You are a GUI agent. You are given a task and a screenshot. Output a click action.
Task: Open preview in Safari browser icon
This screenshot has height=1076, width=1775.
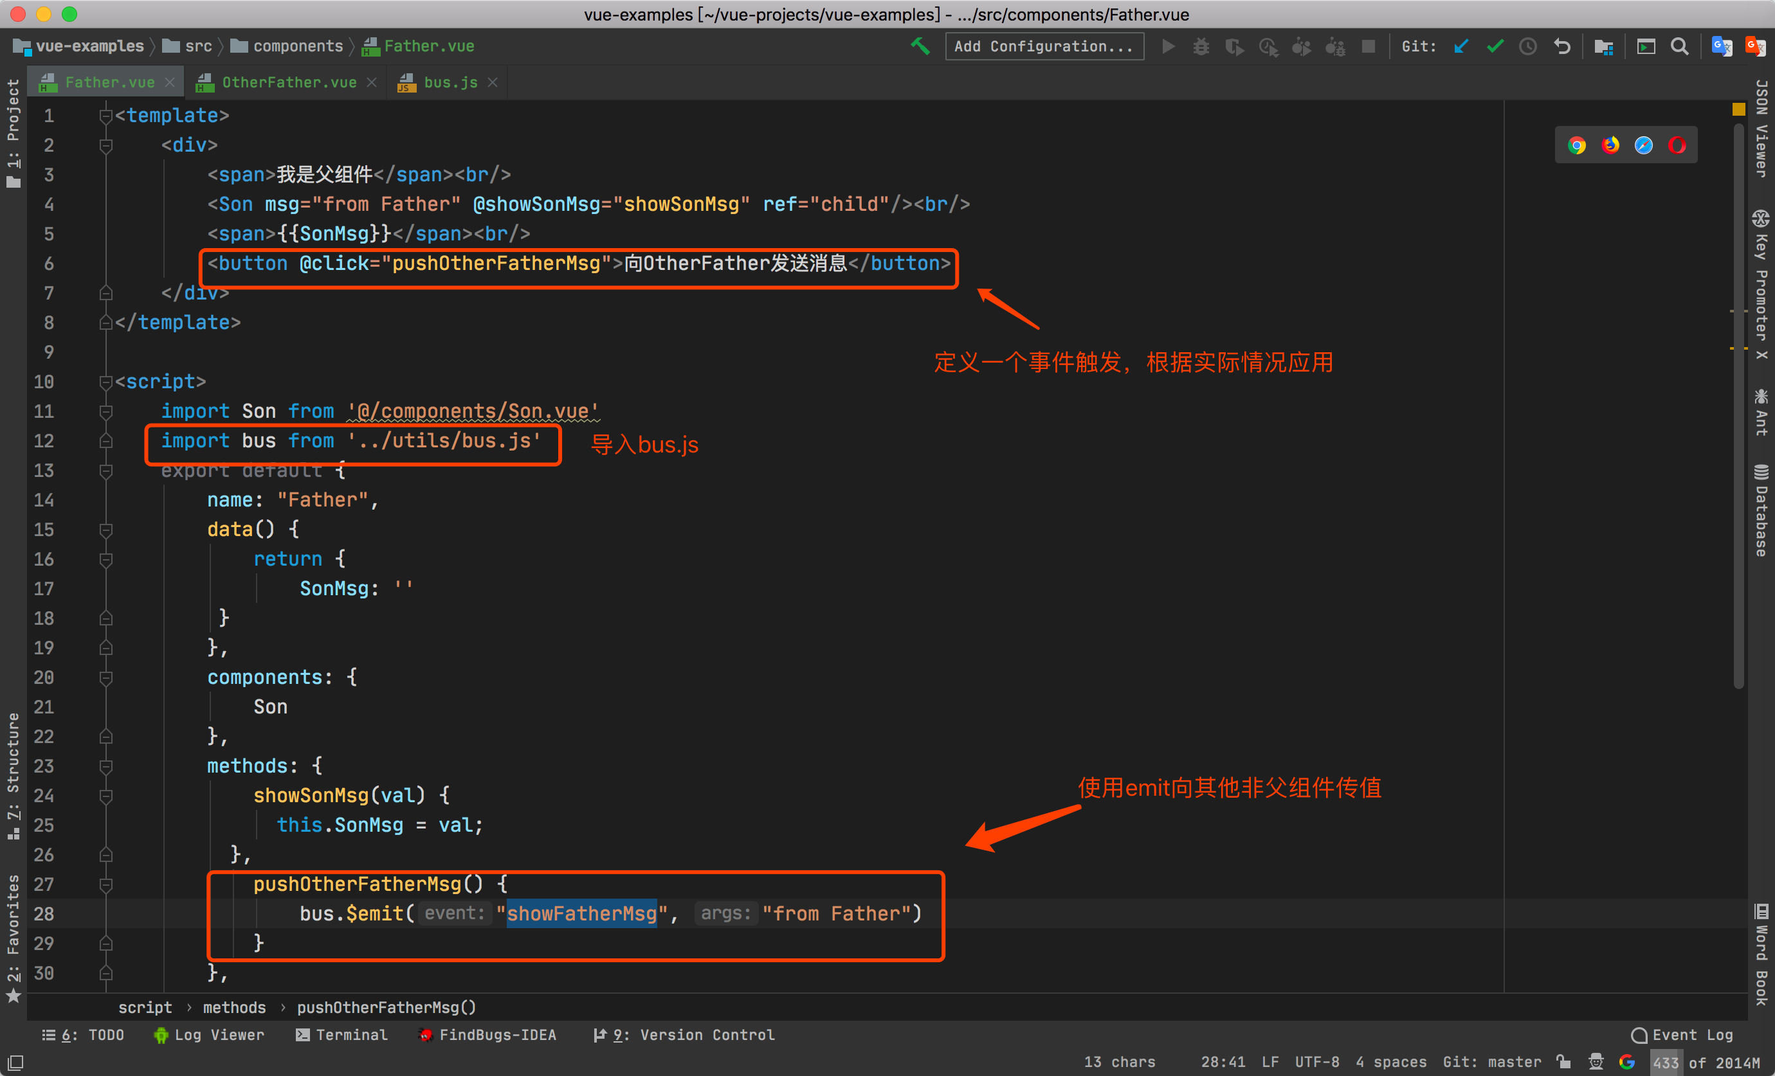tap(1643, 145)
